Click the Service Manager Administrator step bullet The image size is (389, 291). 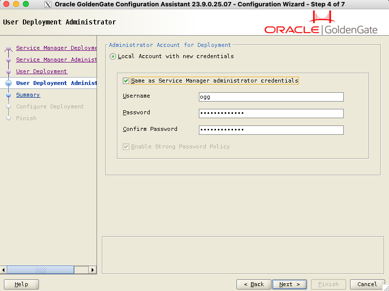click(x=8, y=60)
